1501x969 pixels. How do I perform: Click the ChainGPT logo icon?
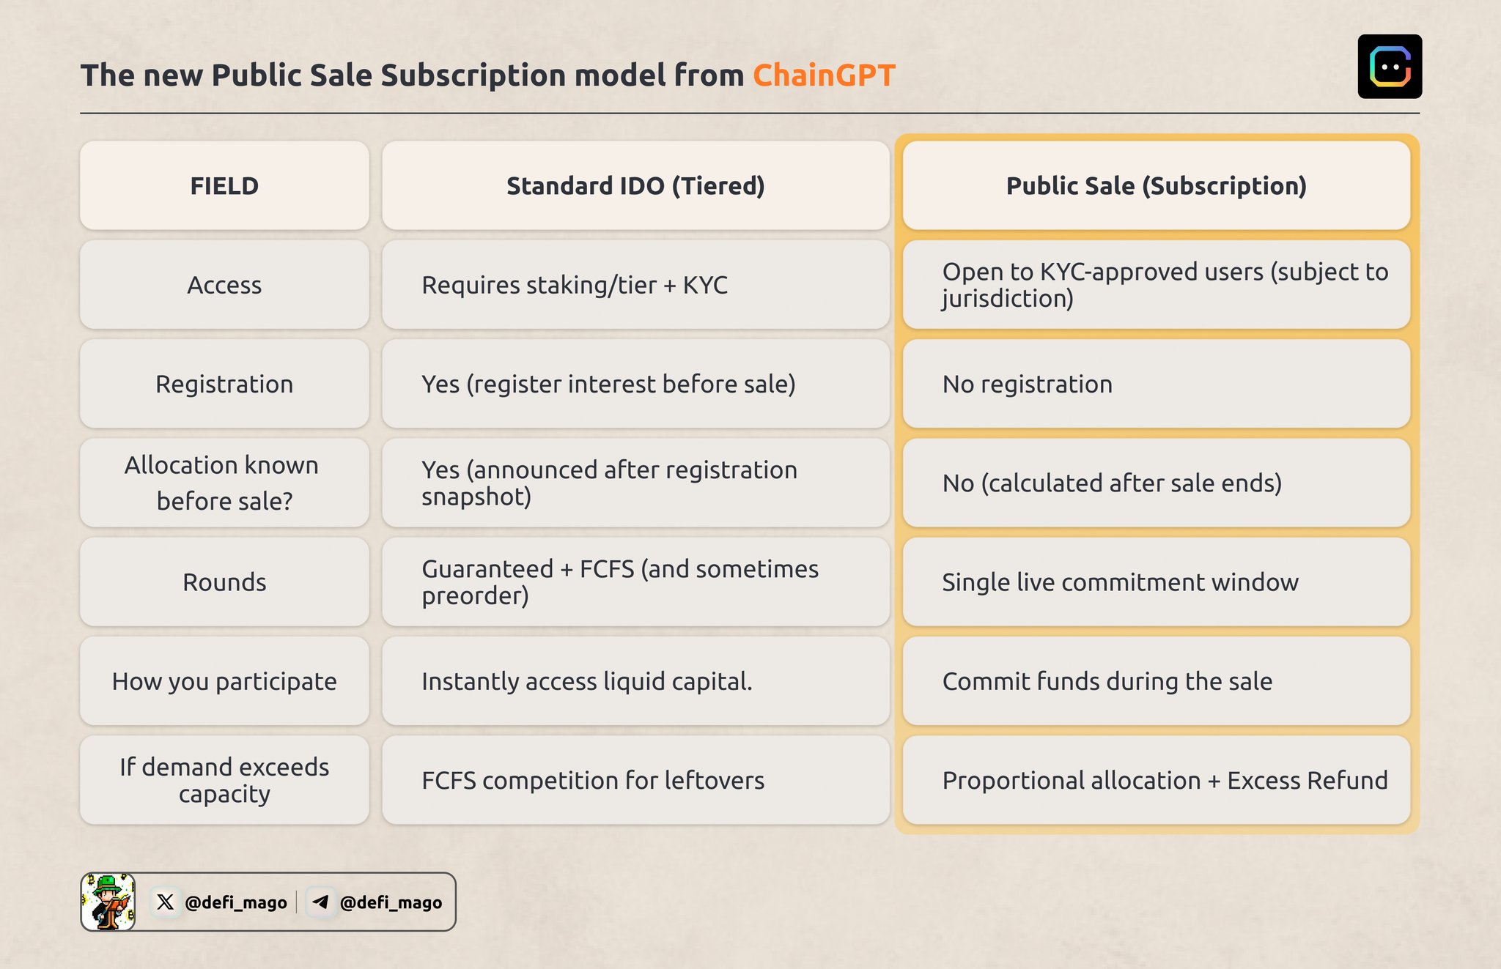(x=1390, y=67)
